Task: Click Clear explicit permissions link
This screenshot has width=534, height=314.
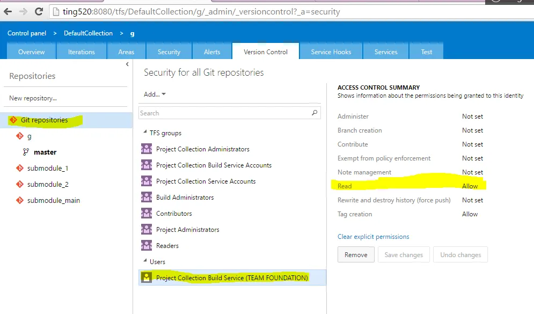Action: [x=373, y=237]
